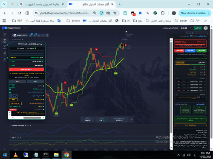Click the favorite star next to PocketOption logo
This screenshot has width=213, height=159.
[x=25, y=28]
